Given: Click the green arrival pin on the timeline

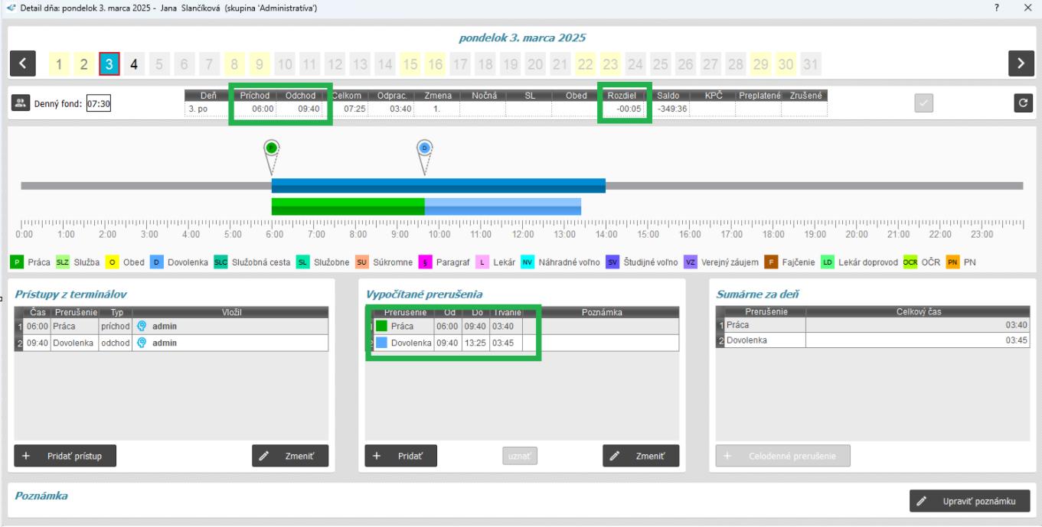Looking at the screenshot, I should [x=271, y=148].
